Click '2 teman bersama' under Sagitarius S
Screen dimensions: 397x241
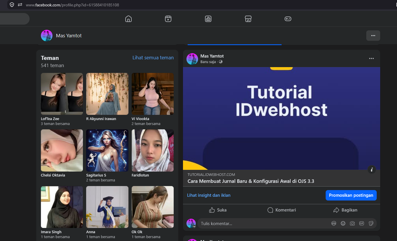[x=101, y=180]
